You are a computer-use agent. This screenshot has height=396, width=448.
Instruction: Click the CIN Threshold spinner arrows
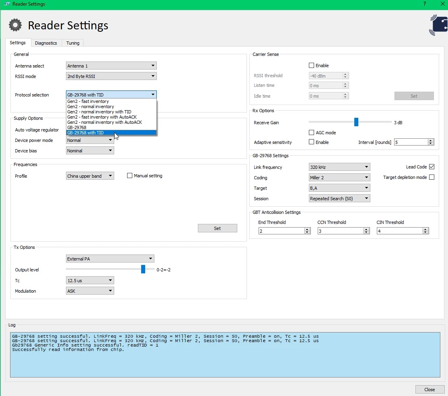426,231
